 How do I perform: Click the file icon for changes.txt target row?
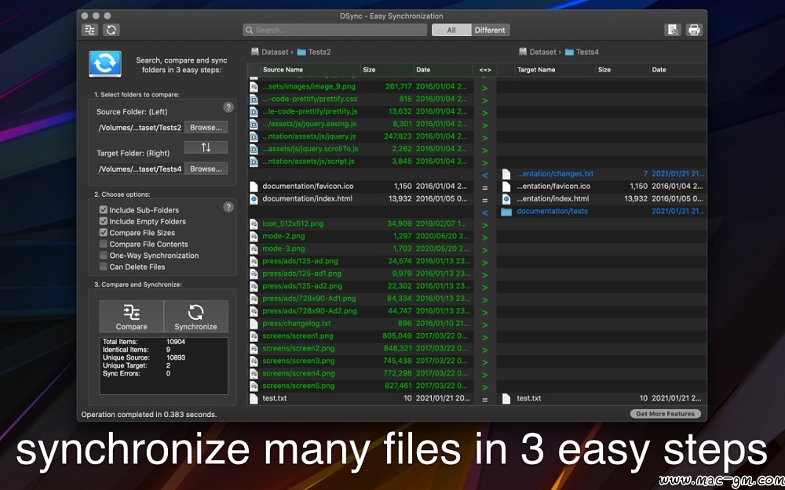[506, 174]
